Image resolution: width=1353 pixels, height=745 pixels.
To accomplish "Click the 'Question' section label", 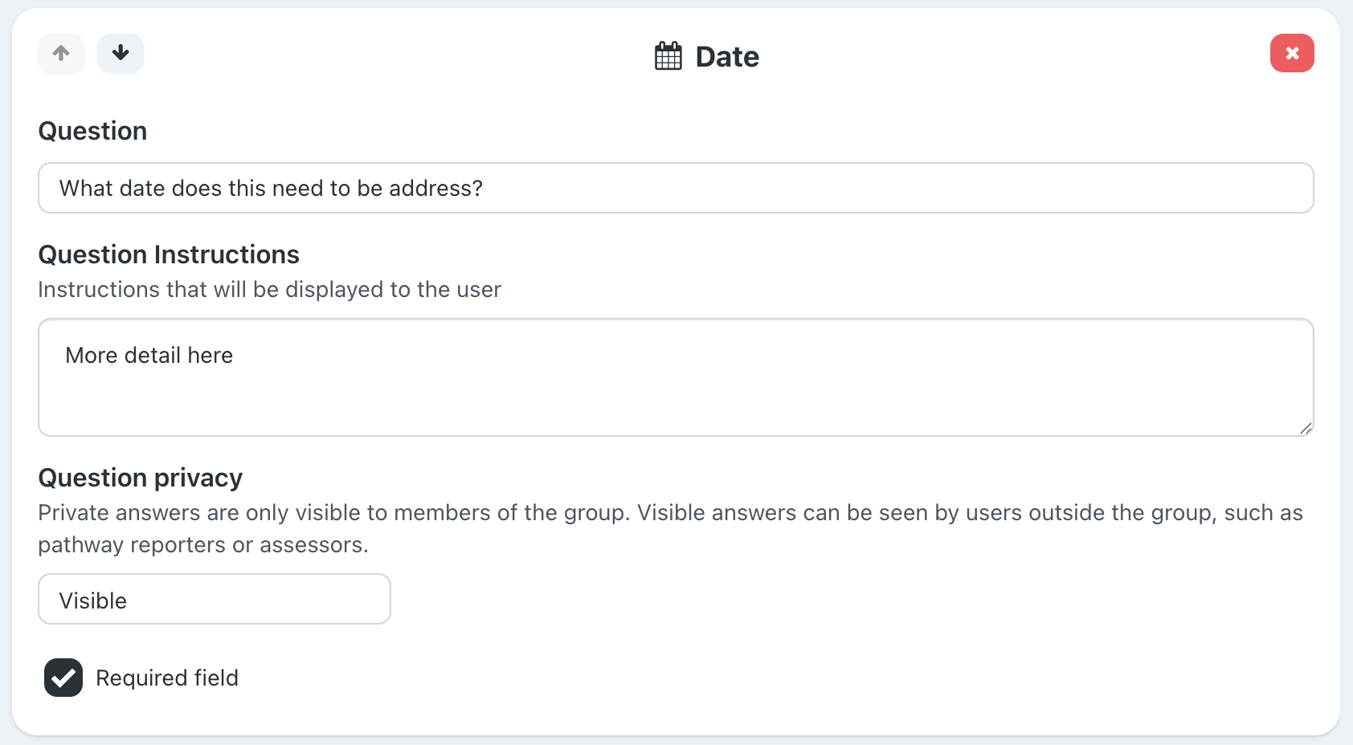I will pos(92,131).
